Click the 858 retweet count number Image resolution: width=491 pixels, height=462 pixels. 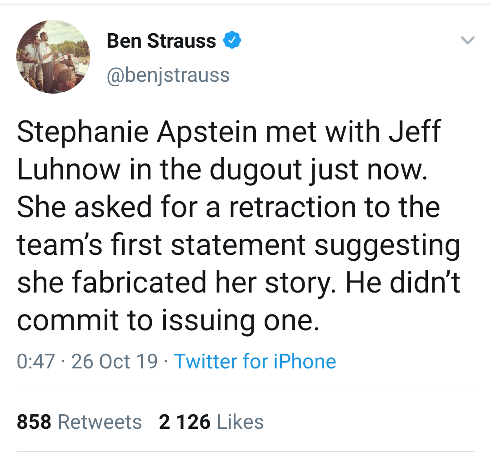tap(34, 422)
